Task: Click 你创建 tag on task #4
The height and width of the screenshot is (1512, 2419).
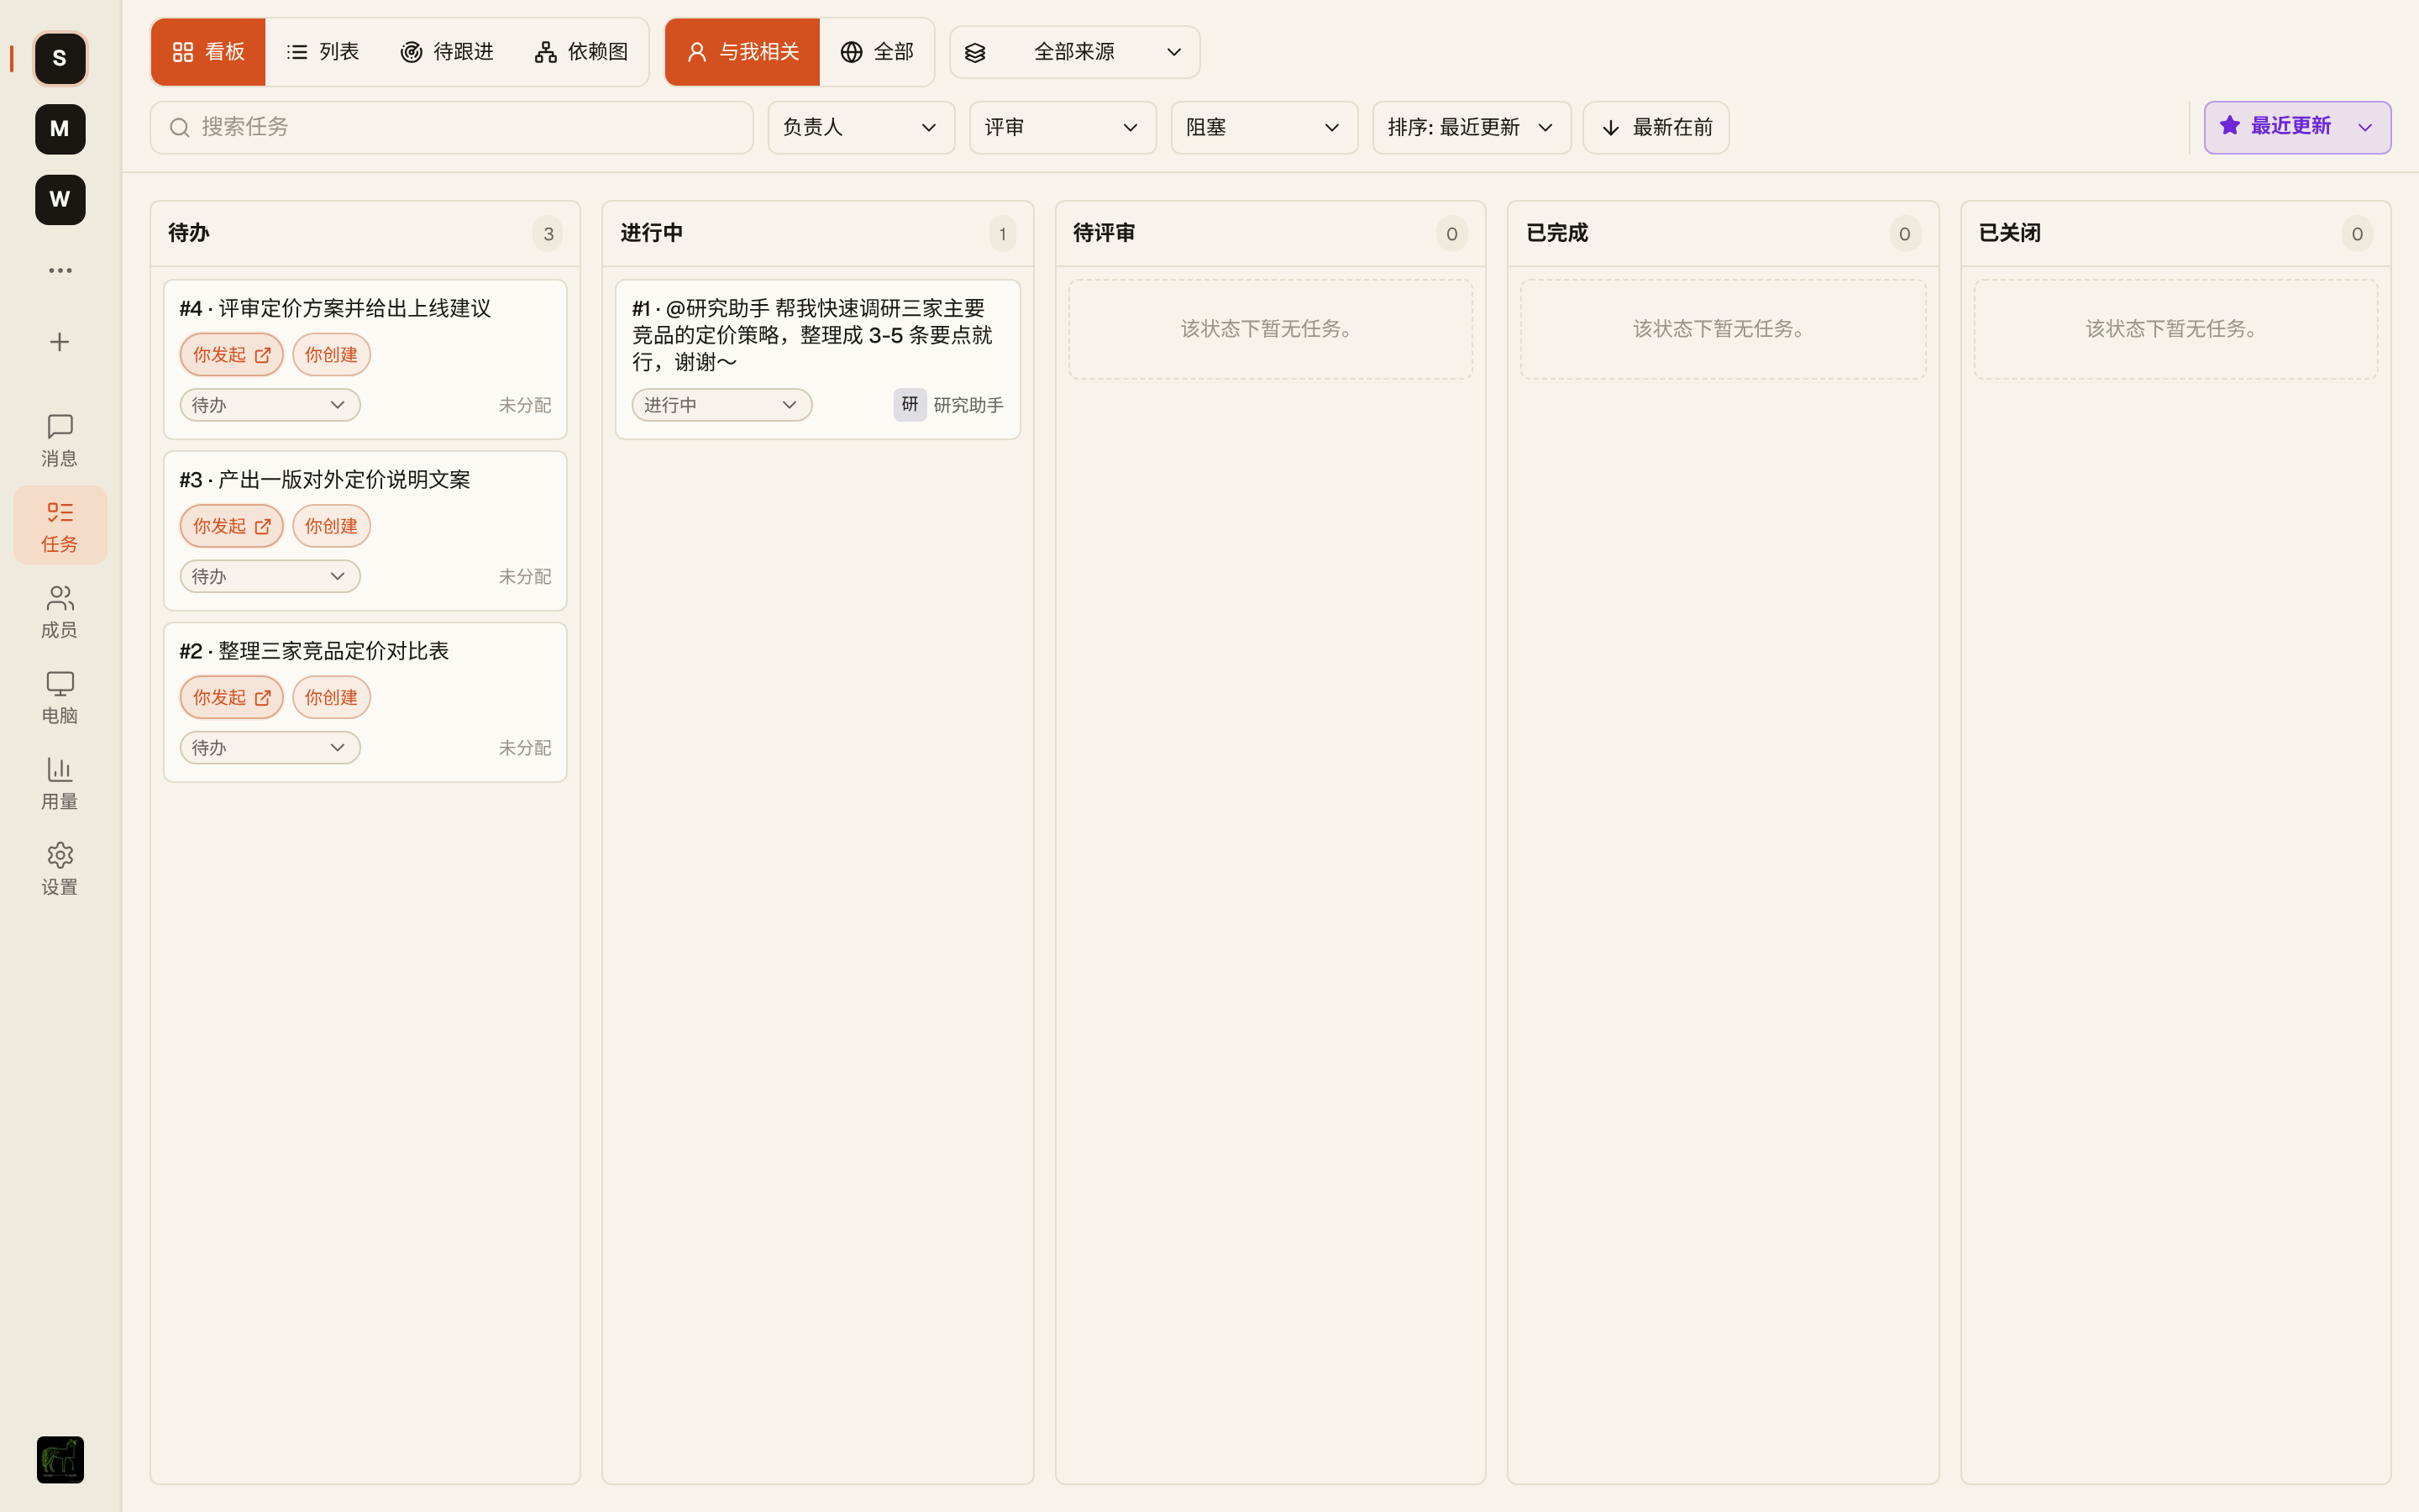Action: [x=331, y=355]
